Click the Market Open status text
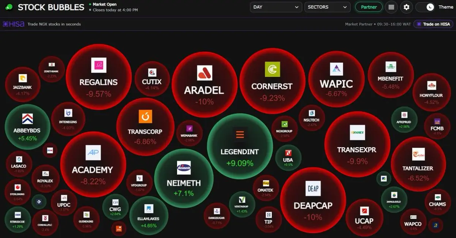Viewport: 456px width, 238px height. coord(104,5)
